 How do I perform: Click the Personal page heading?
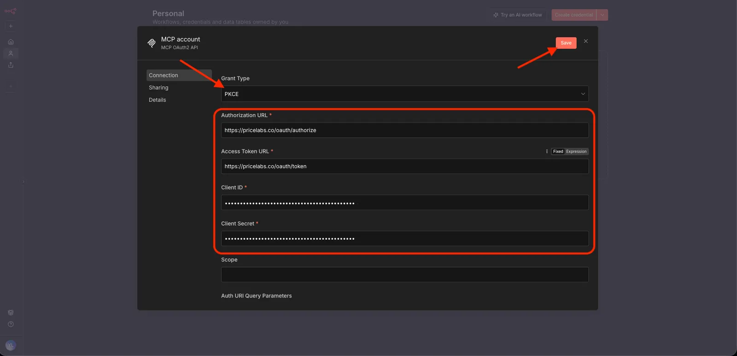(168, 14)
